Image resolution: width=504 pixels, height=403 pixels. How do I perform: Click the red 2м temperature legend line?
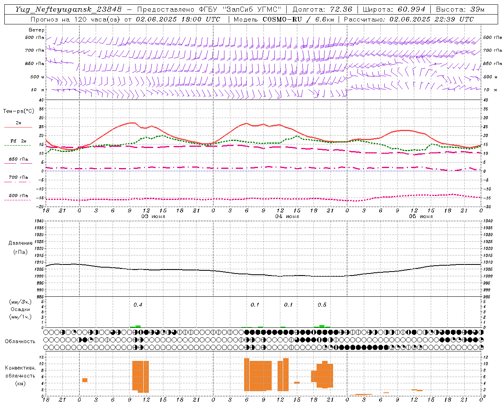point(18,127)
